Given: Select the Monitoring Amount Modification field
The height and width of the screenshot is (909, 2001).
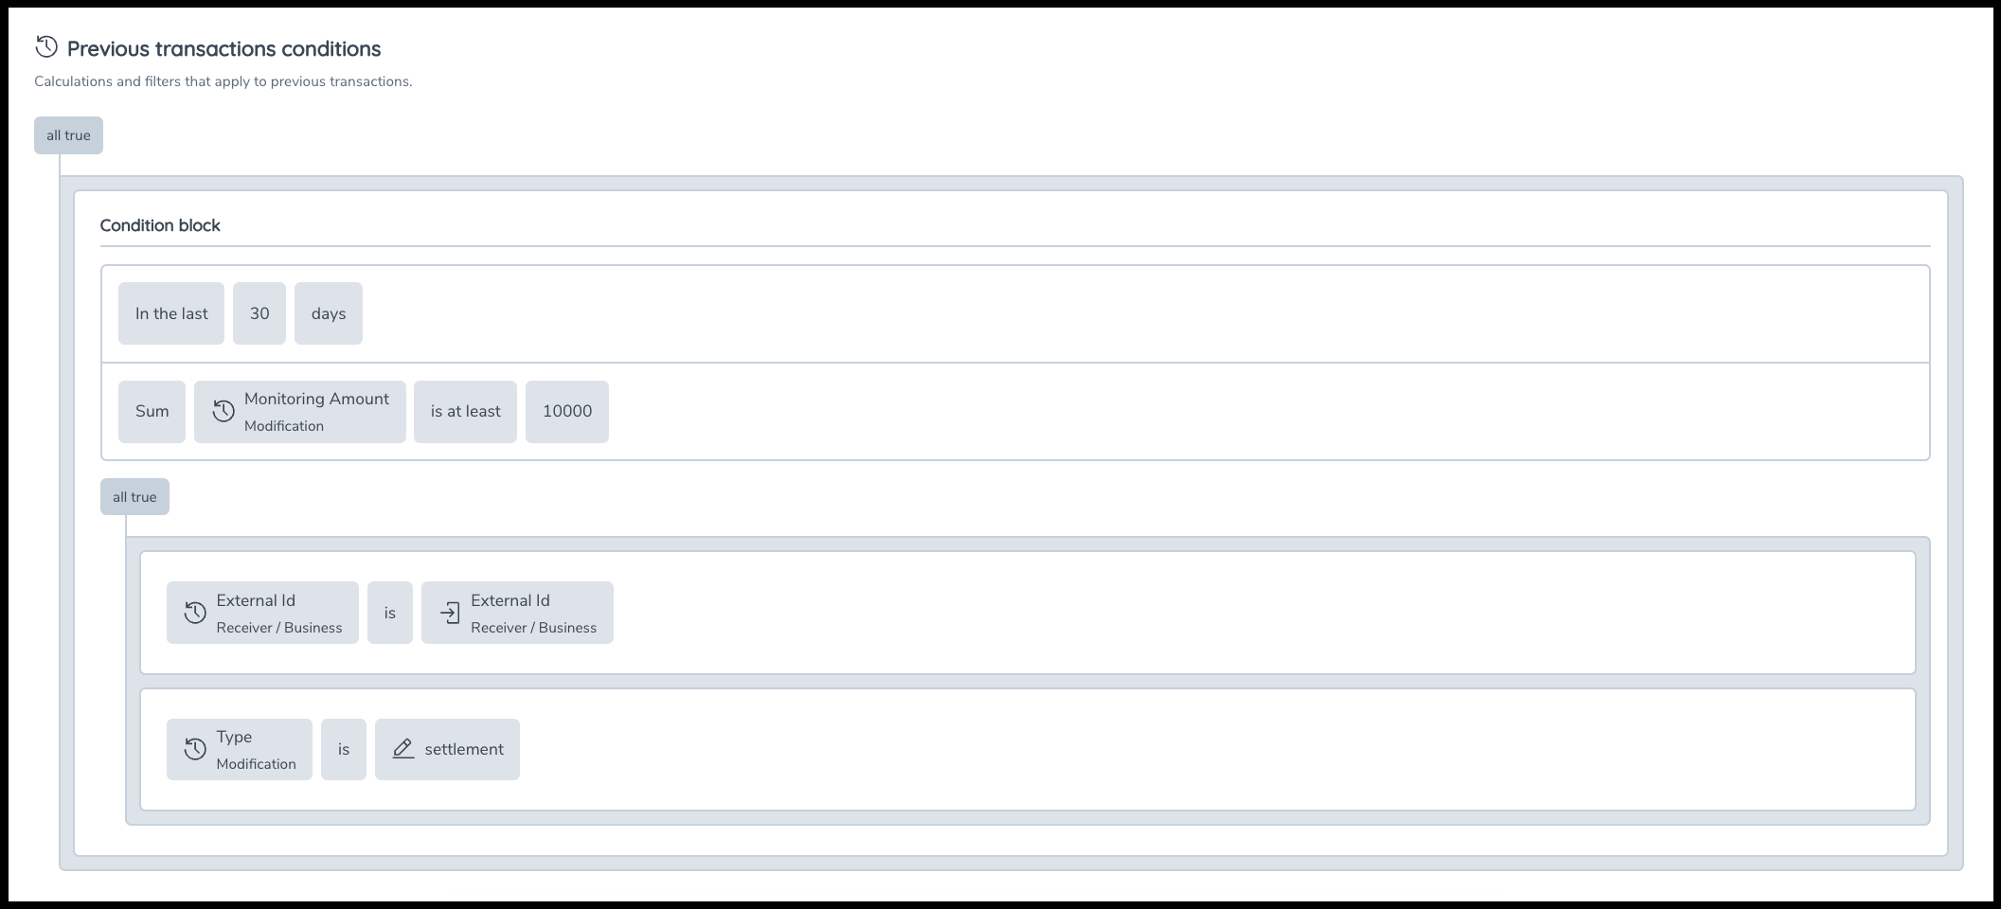Looking at the screenshot, I should coord(316,411).
